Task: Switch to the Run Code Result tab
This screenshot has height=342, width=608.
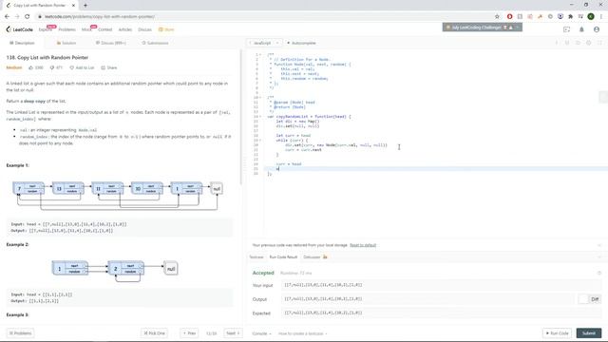Action: [283, 257]
